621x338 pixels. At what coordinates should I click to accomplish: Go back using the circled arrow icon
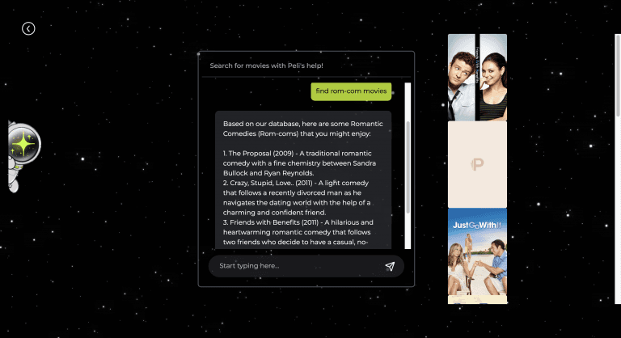point(28,28)
